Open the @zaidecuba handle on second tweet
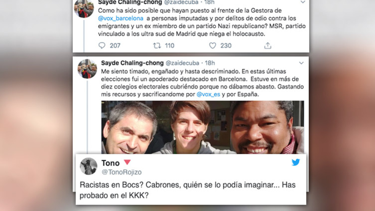Viewport: 375px width, 211px height. click(183, 63)
